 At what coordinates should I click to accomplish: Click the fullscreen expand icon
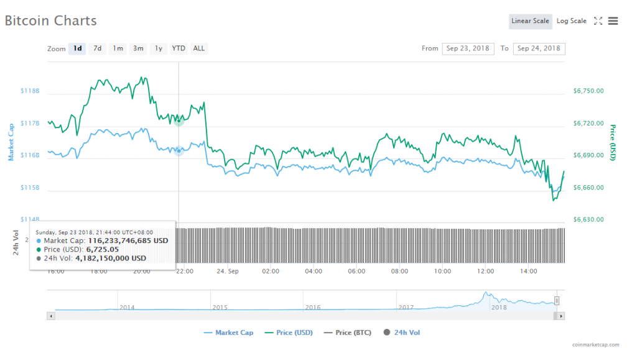coord(598,21)
